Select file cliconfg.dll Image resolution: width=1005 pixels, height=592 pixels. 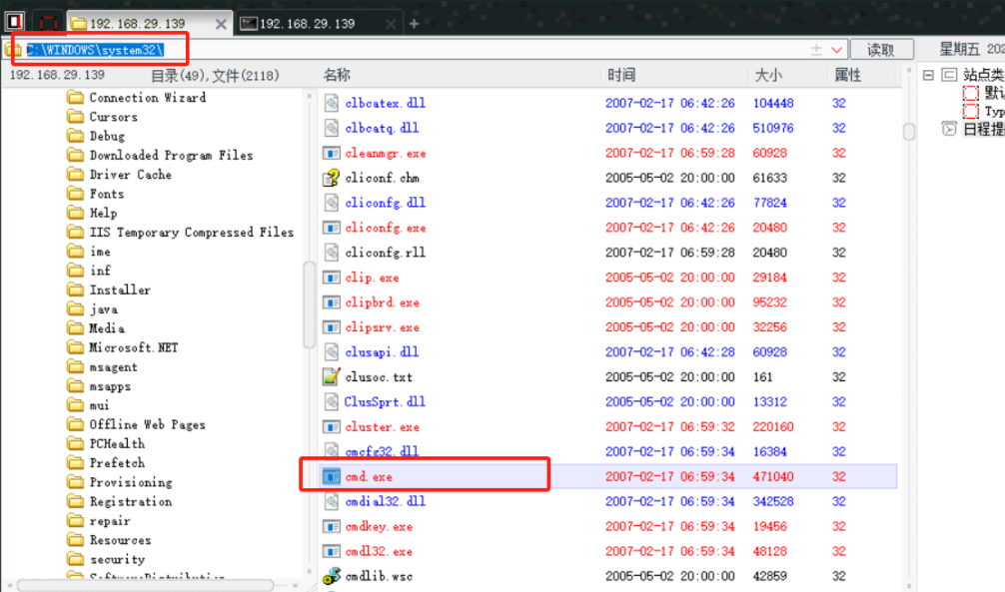coord(386,203)
